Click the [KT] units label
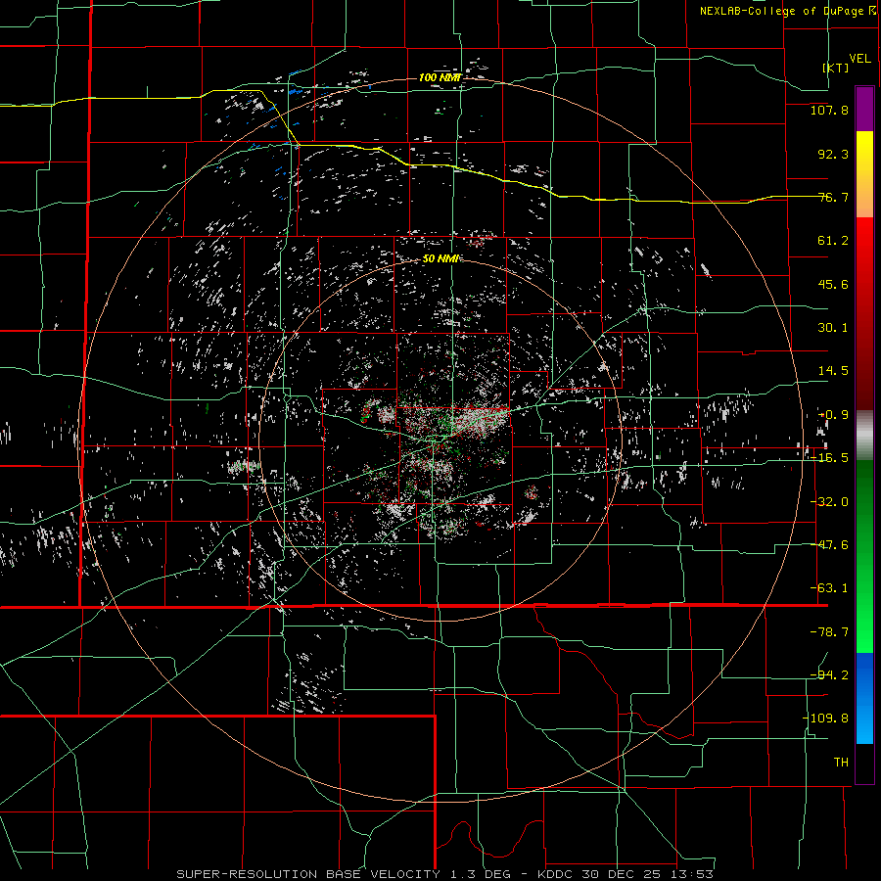The image size is (881, 881). pyautogui.click(x=835, y=68)
